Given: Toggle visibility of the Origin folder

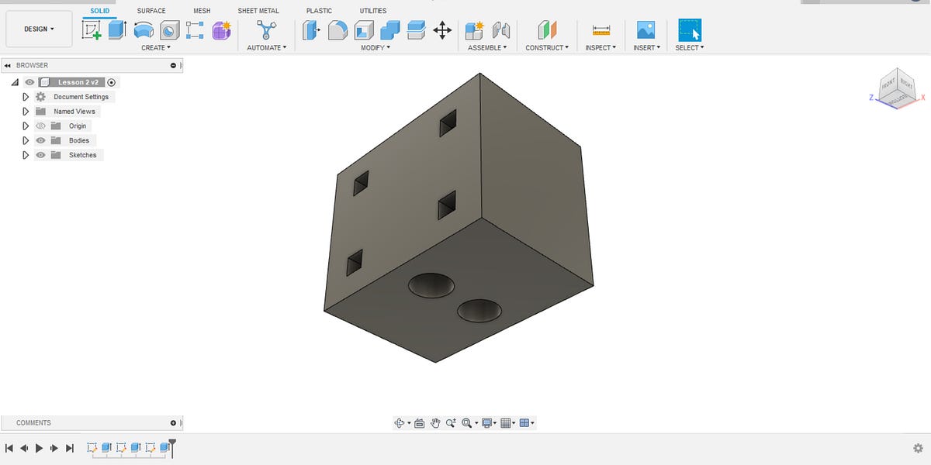Looking at the screenshot, I should (41, 125).
